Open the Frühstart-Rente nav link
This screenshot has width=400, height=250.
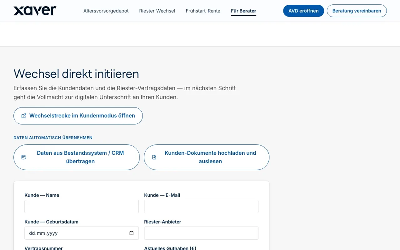point(203,11)
